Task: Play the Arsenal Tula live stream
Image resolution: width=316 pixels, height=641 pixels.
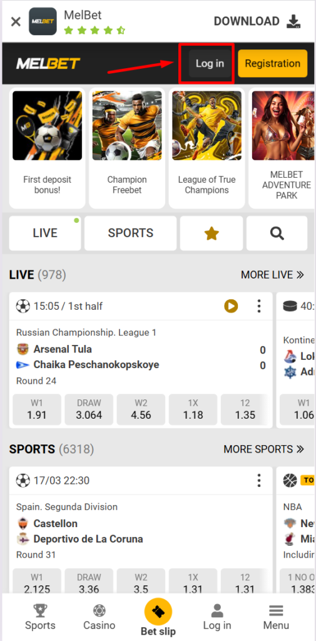Action: tap(231, 305)
